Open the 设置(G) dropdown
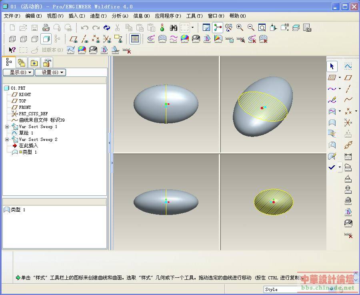 tap(50, 72)
